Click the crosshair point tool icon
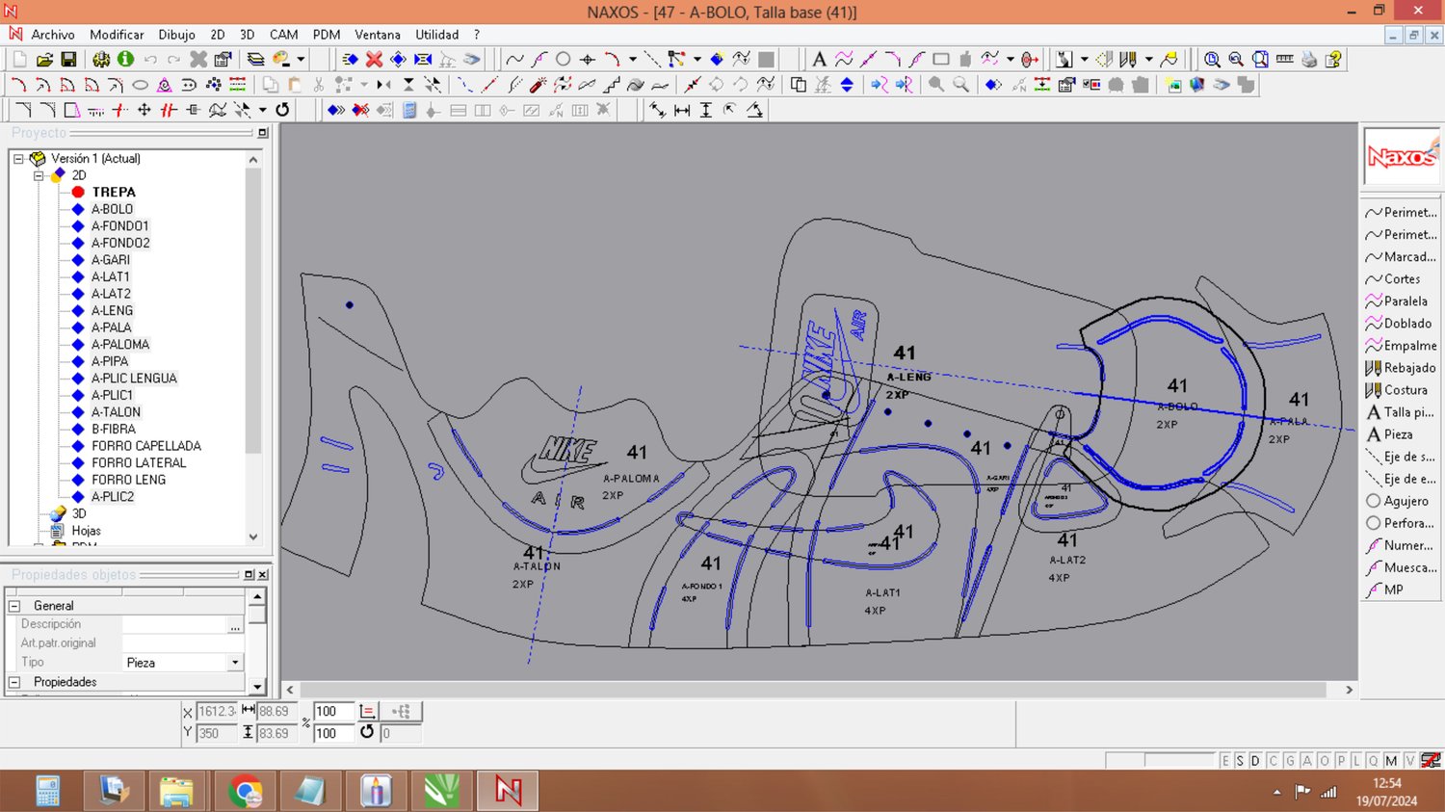This screenshot has width=1445, height=812. tap(588, 60)
